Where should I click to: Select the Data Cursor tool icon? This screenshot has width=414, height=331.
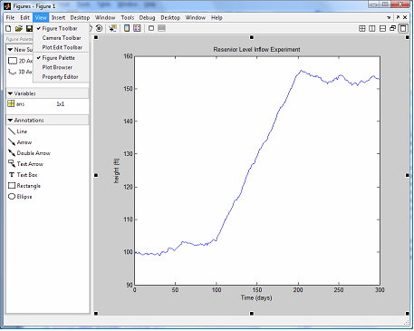pyautogui.click(x=113, y=28)
